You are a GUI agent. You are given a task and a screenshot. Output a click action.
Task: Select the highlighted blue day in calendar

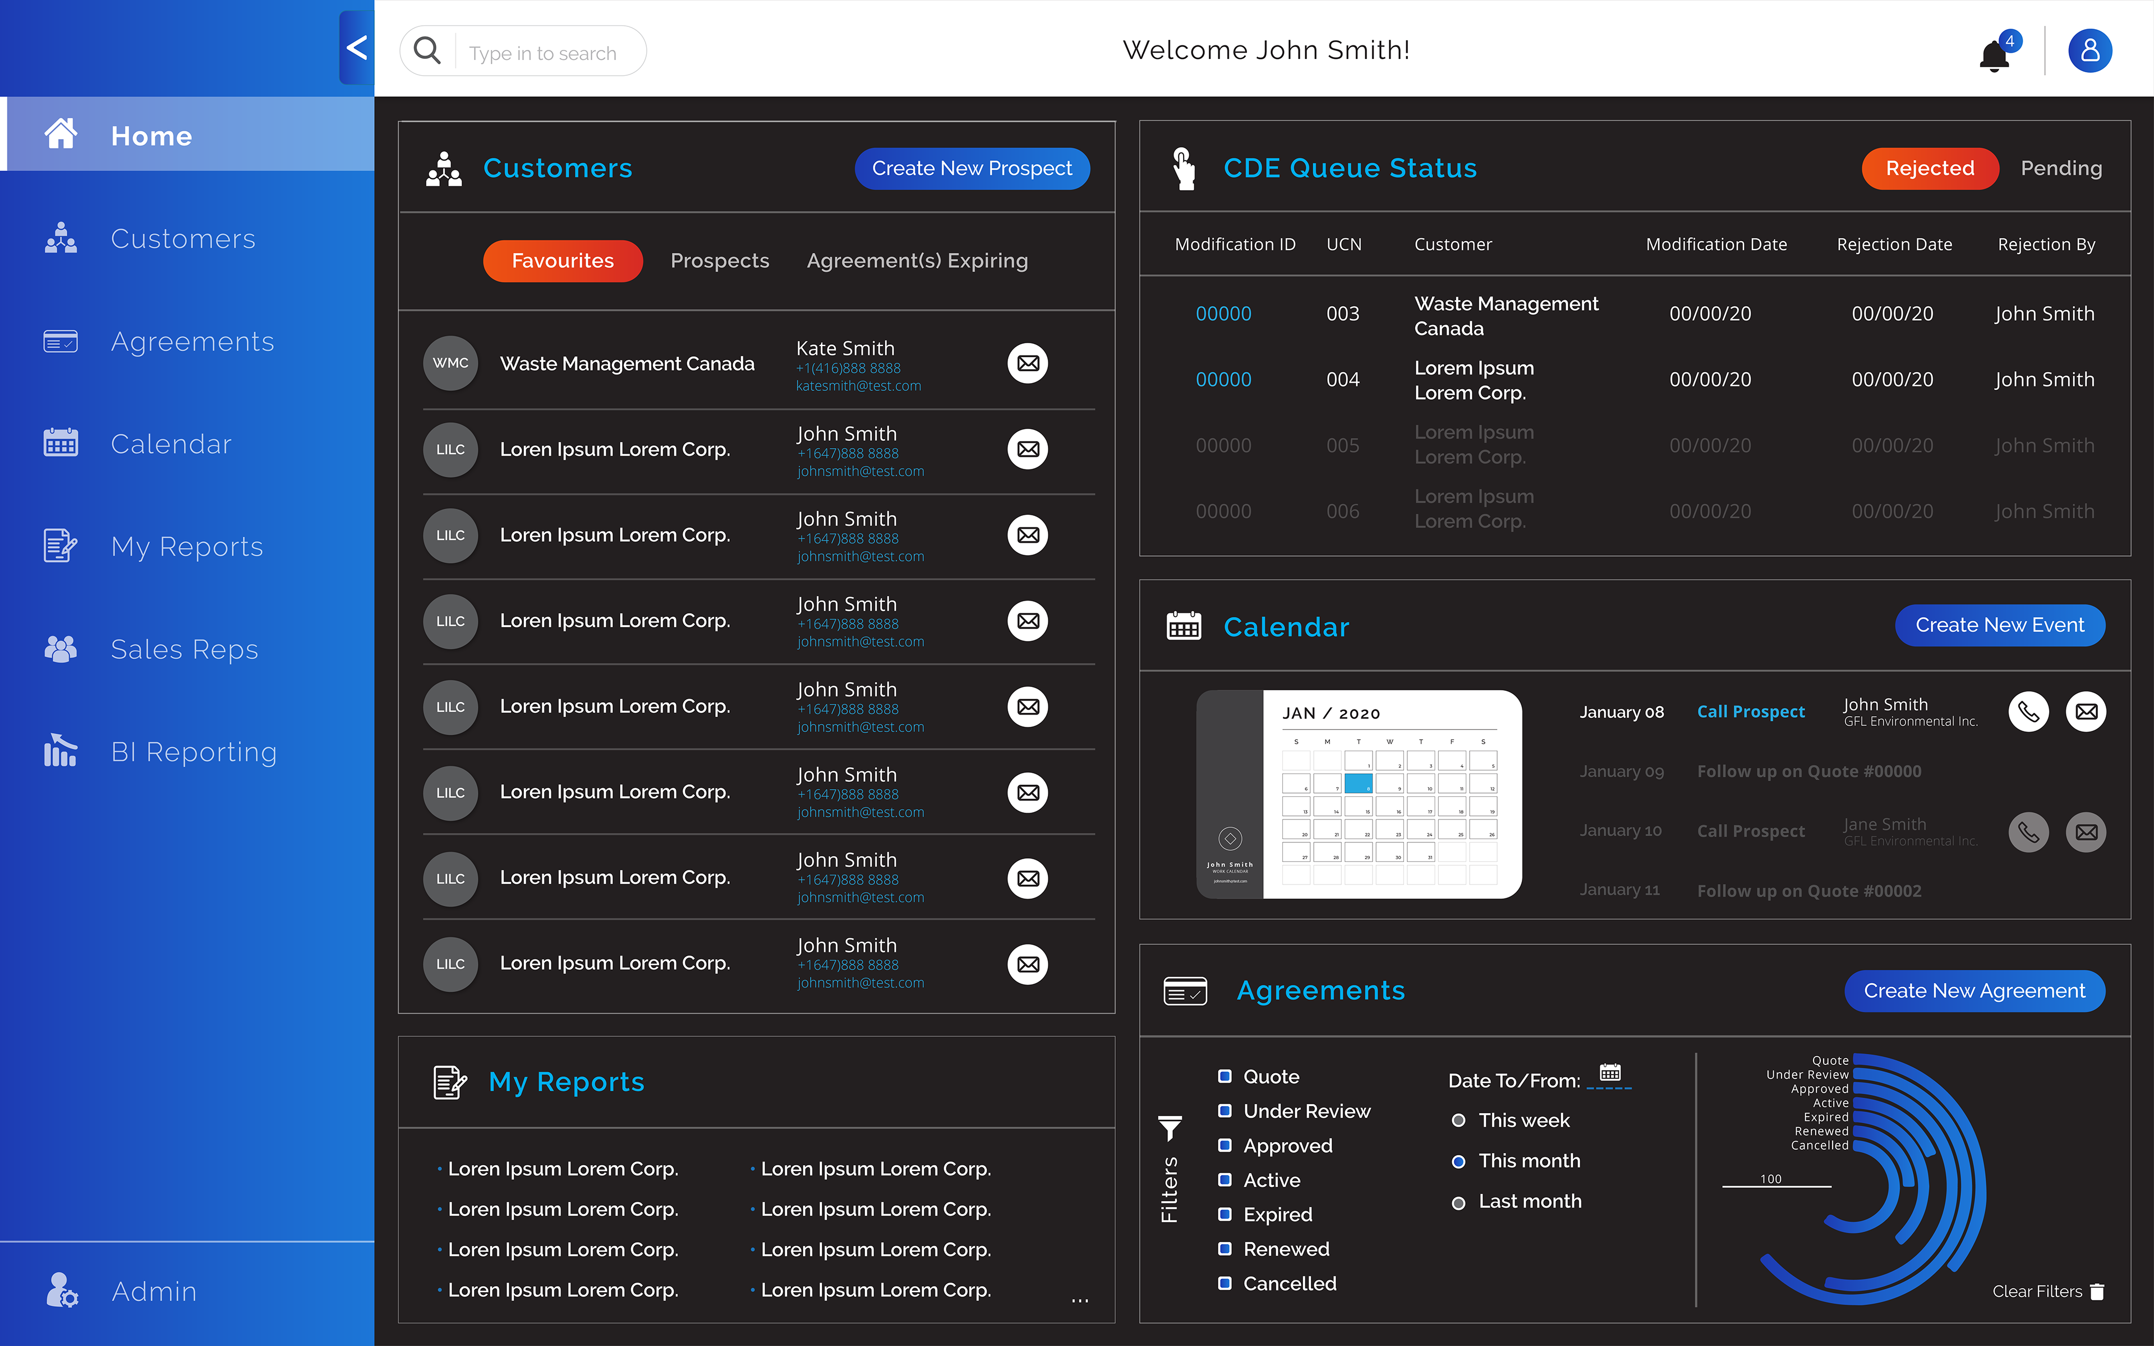click(1358, 783)
